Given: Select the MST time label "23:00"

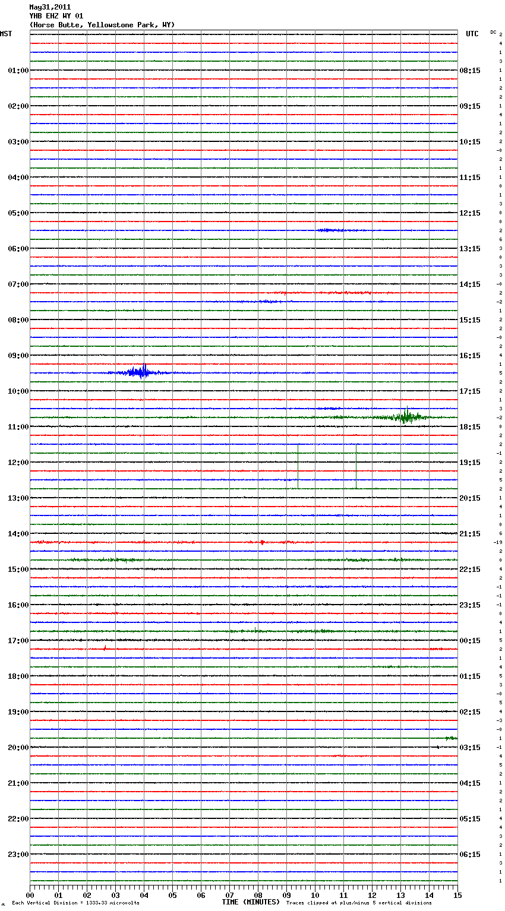Looking at the screenshot, I should coord(18,855).
